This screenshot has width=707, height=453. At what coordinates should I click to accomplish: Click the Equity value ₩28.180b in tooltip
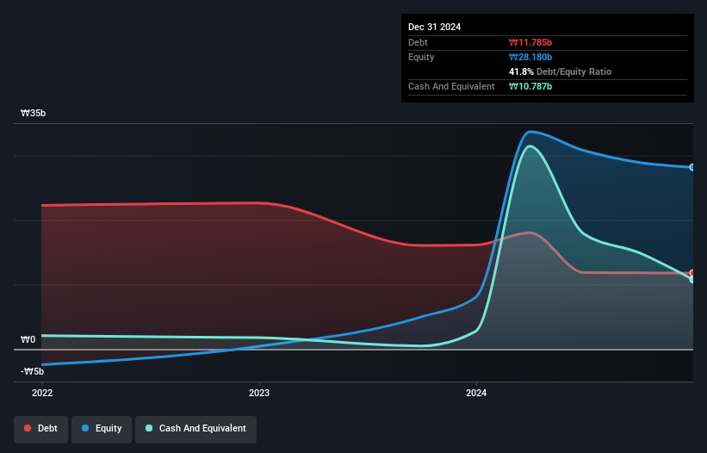pyautogui.click(x=530, y=57)
